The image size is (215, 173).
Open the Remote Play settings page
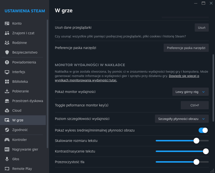23,169
